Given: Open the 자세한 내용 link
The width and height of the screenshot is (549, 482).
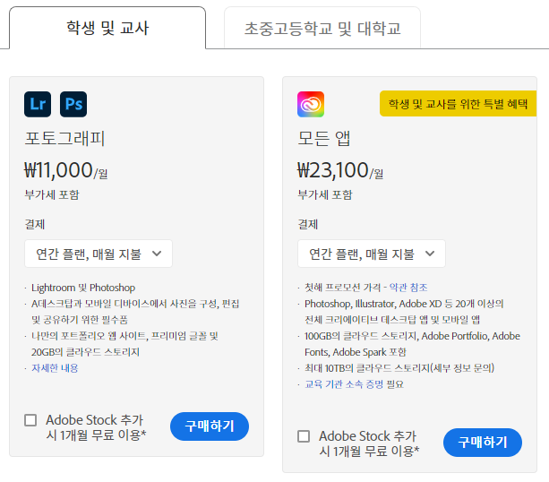Looking at the screenshot, I should click(x=55, y=368).
